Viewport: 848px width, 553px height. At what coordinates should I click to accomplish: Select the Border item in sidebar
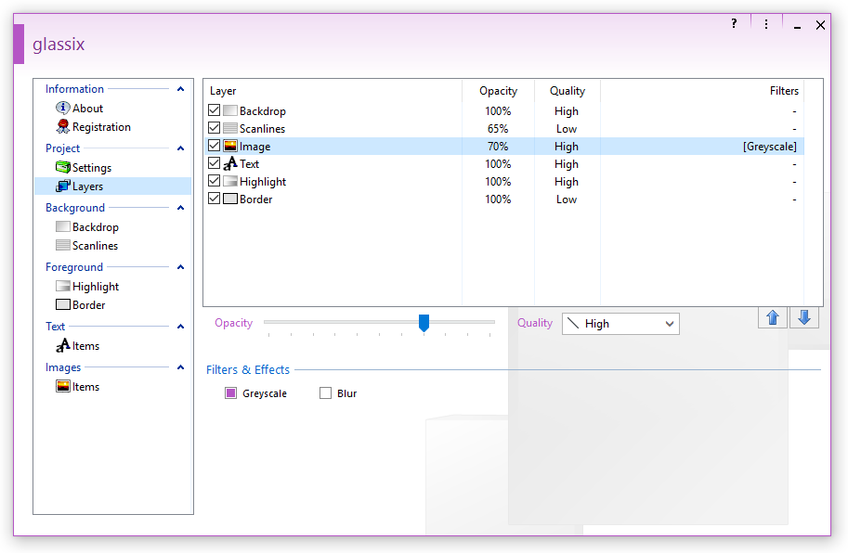pos(88,305)
